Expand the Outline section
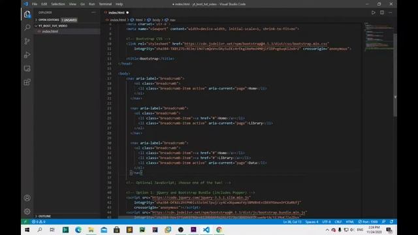This screenshot has width=418, height=235. (x=67, y=216)
